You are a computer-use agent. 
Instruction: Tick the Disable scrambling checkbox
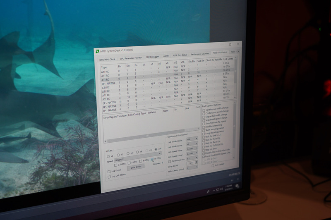click(x=204, y=127)
